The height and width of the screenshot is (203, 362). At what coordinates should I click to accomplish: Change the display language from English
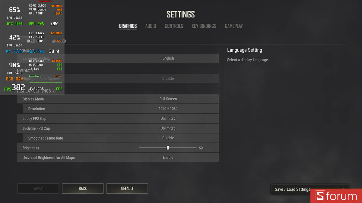click(x=168, y=58)
